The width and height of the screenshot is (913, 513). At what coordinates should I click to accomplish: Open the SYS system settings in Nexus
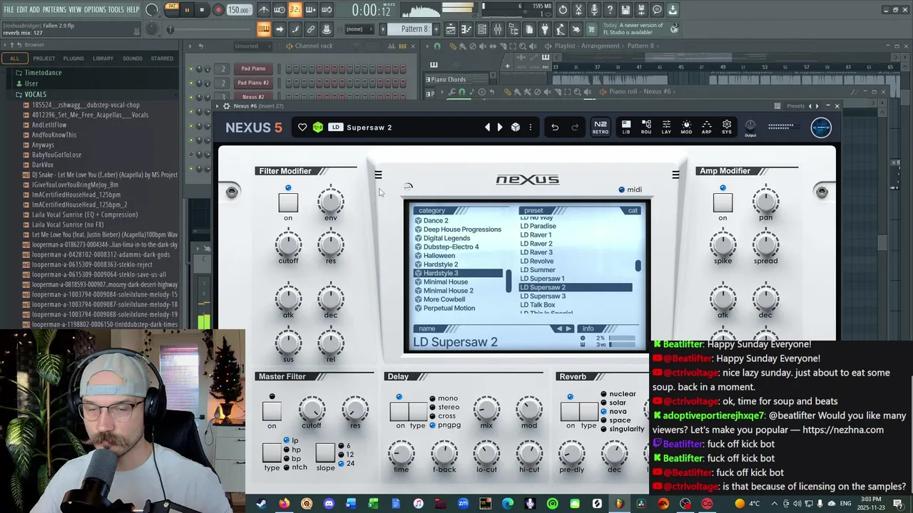coord(726,127)
